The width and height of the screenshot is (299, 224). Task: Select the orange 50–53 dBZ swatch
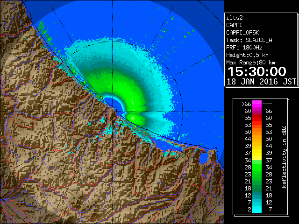click(x=257, y=132)
